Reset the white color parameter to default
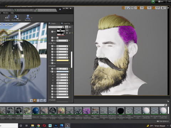The image size is (171, 128). click(x=69, y=97)
